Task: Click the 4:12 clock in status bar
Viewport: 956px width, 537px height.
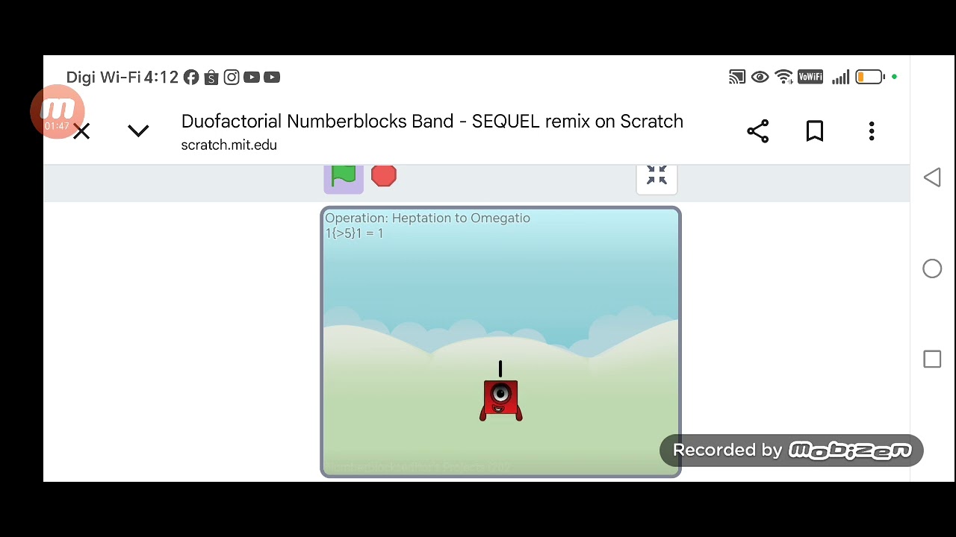Action: tap(161, 78)
